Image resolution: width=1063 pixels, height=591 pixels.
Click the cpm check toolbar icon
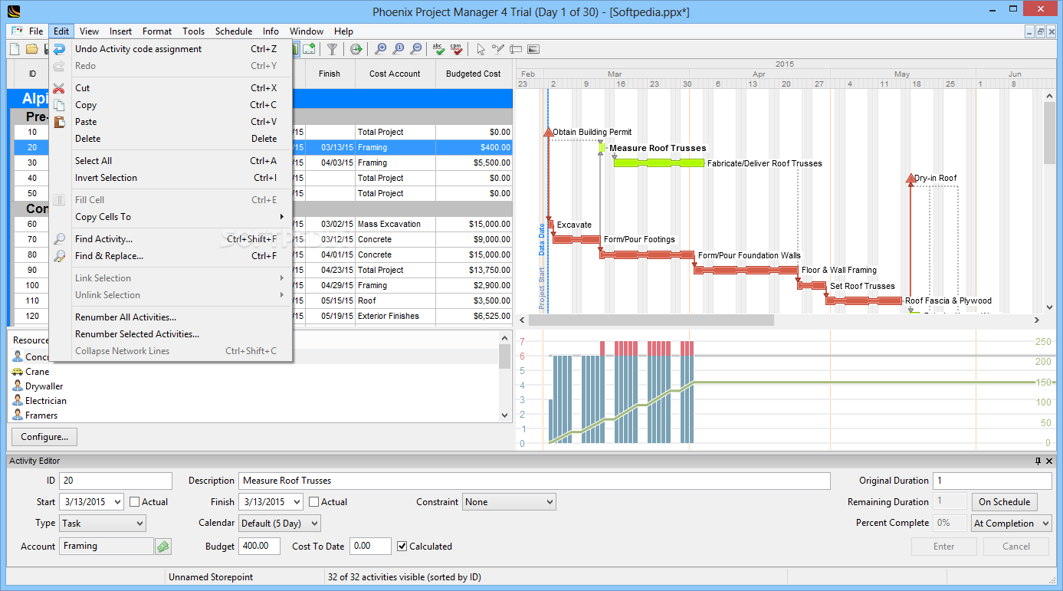[x=456, y=49]
